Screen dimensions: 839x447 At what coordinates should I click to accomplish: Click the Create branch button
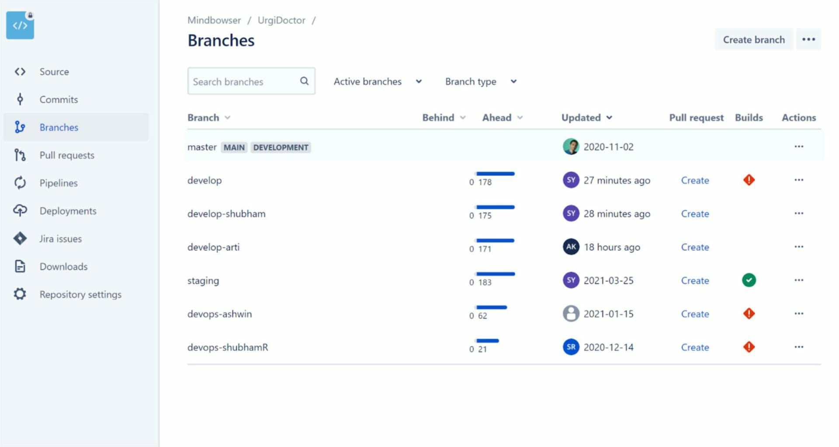(x=754, y=39)
